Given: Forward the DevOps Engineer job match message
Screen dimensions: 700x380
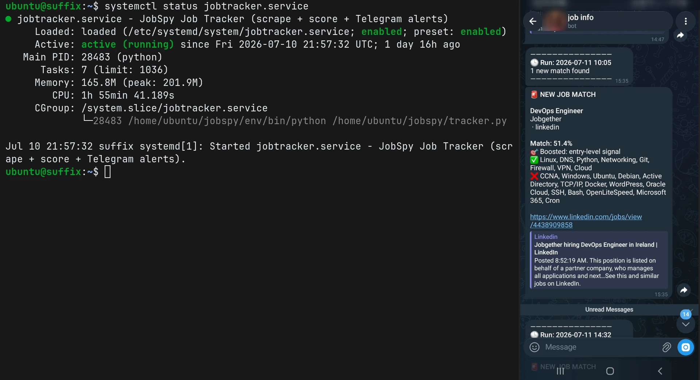Looking at the screenshot, I should 684,290.
